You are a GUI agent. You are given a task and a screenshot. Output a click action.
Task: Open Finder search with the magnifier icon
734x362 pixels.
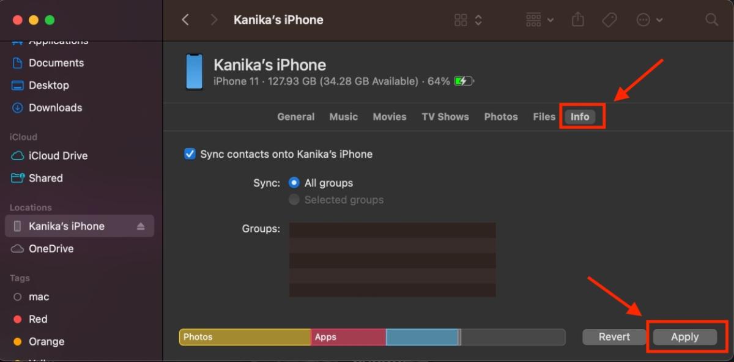click(711, 20)
